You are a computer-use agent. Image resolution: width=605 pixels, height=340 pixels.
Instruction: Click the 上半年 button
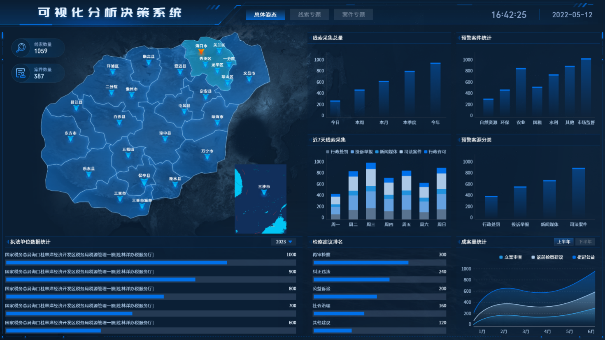[563, 242]
